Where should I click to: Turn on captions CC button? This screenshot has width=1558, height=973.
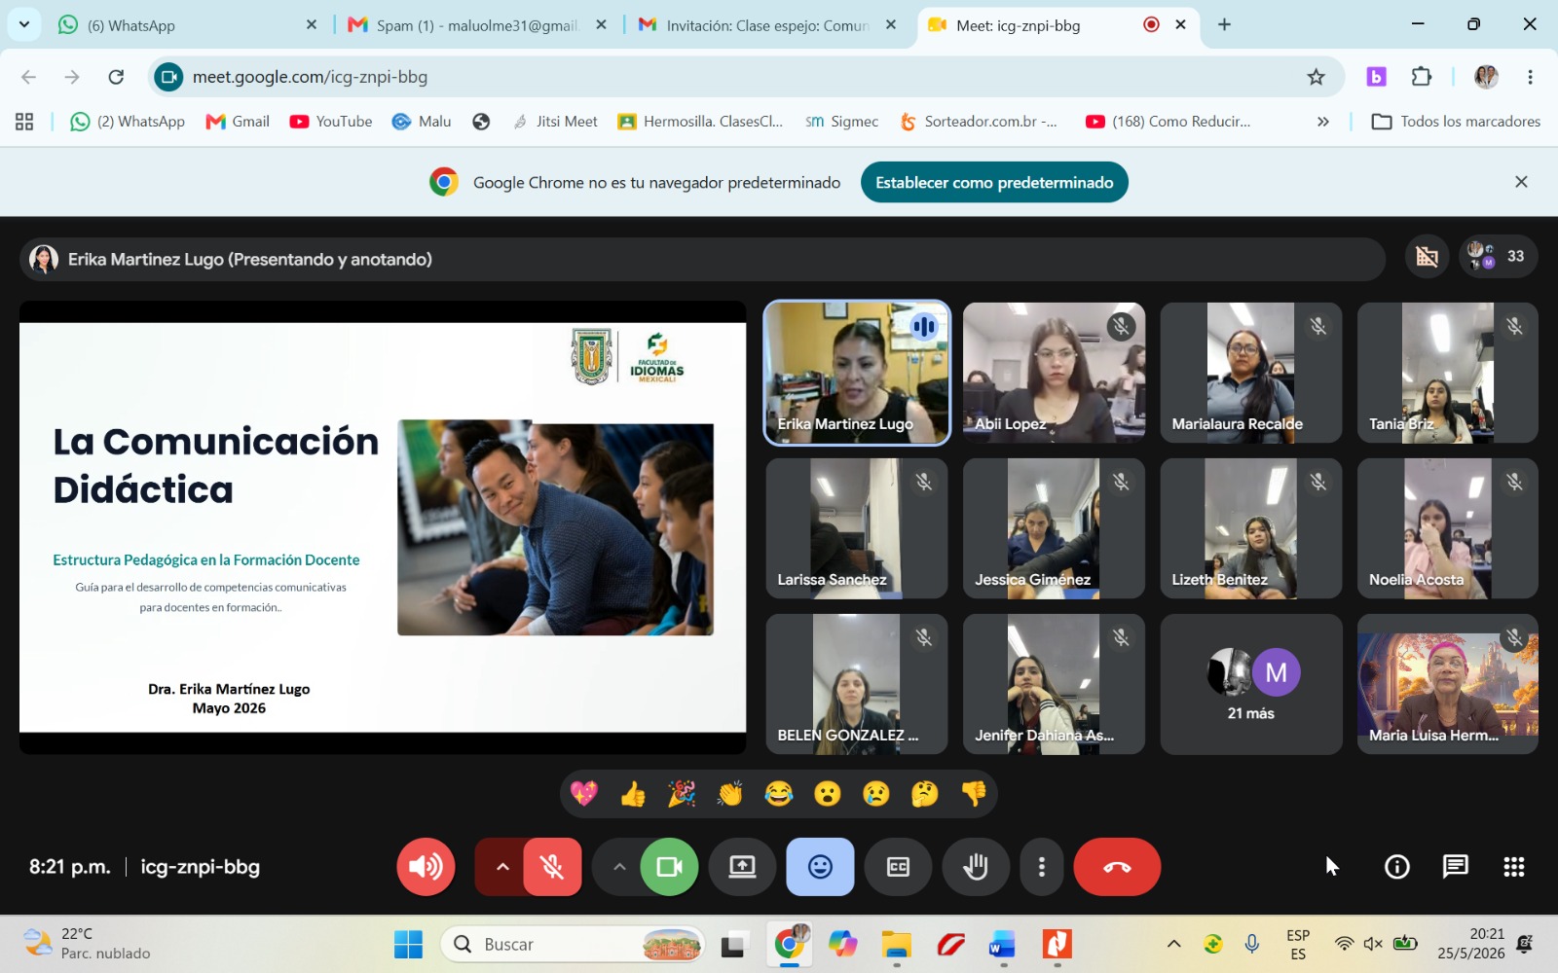click(898, 866)
